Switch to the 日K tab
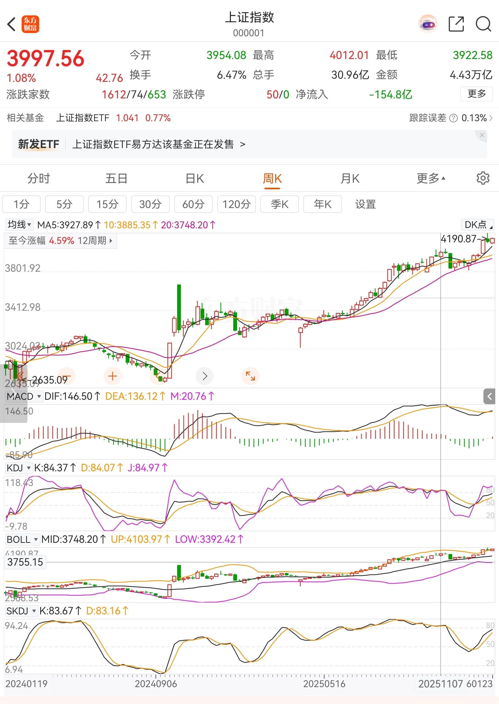Screen dimensions: 499x704 [195, 178]
